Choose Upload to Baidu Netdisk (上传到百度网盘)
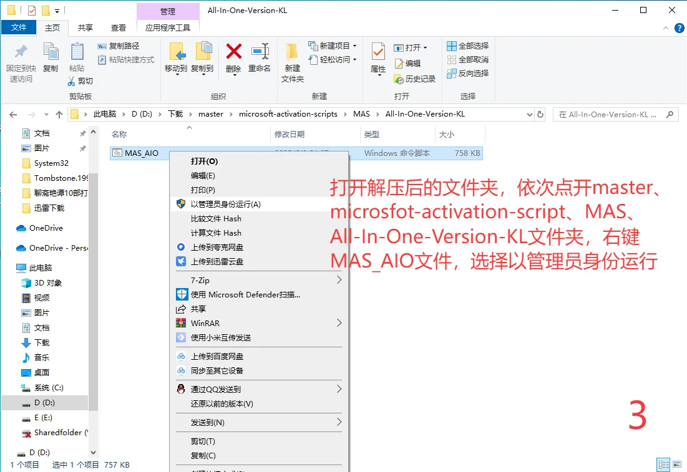687x472 pixels. coord(259,357)
